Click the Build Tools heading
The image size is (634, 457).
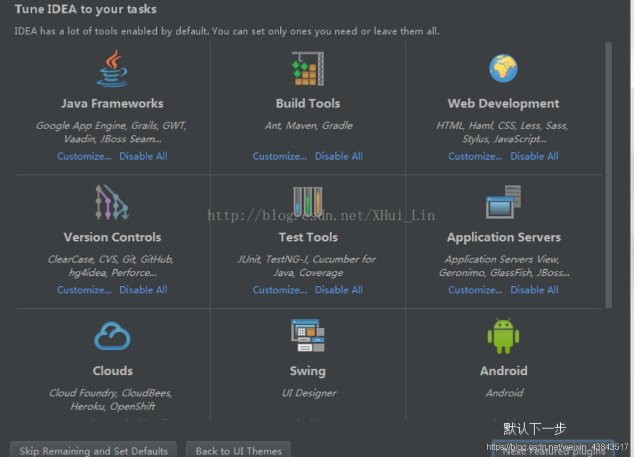308,104
